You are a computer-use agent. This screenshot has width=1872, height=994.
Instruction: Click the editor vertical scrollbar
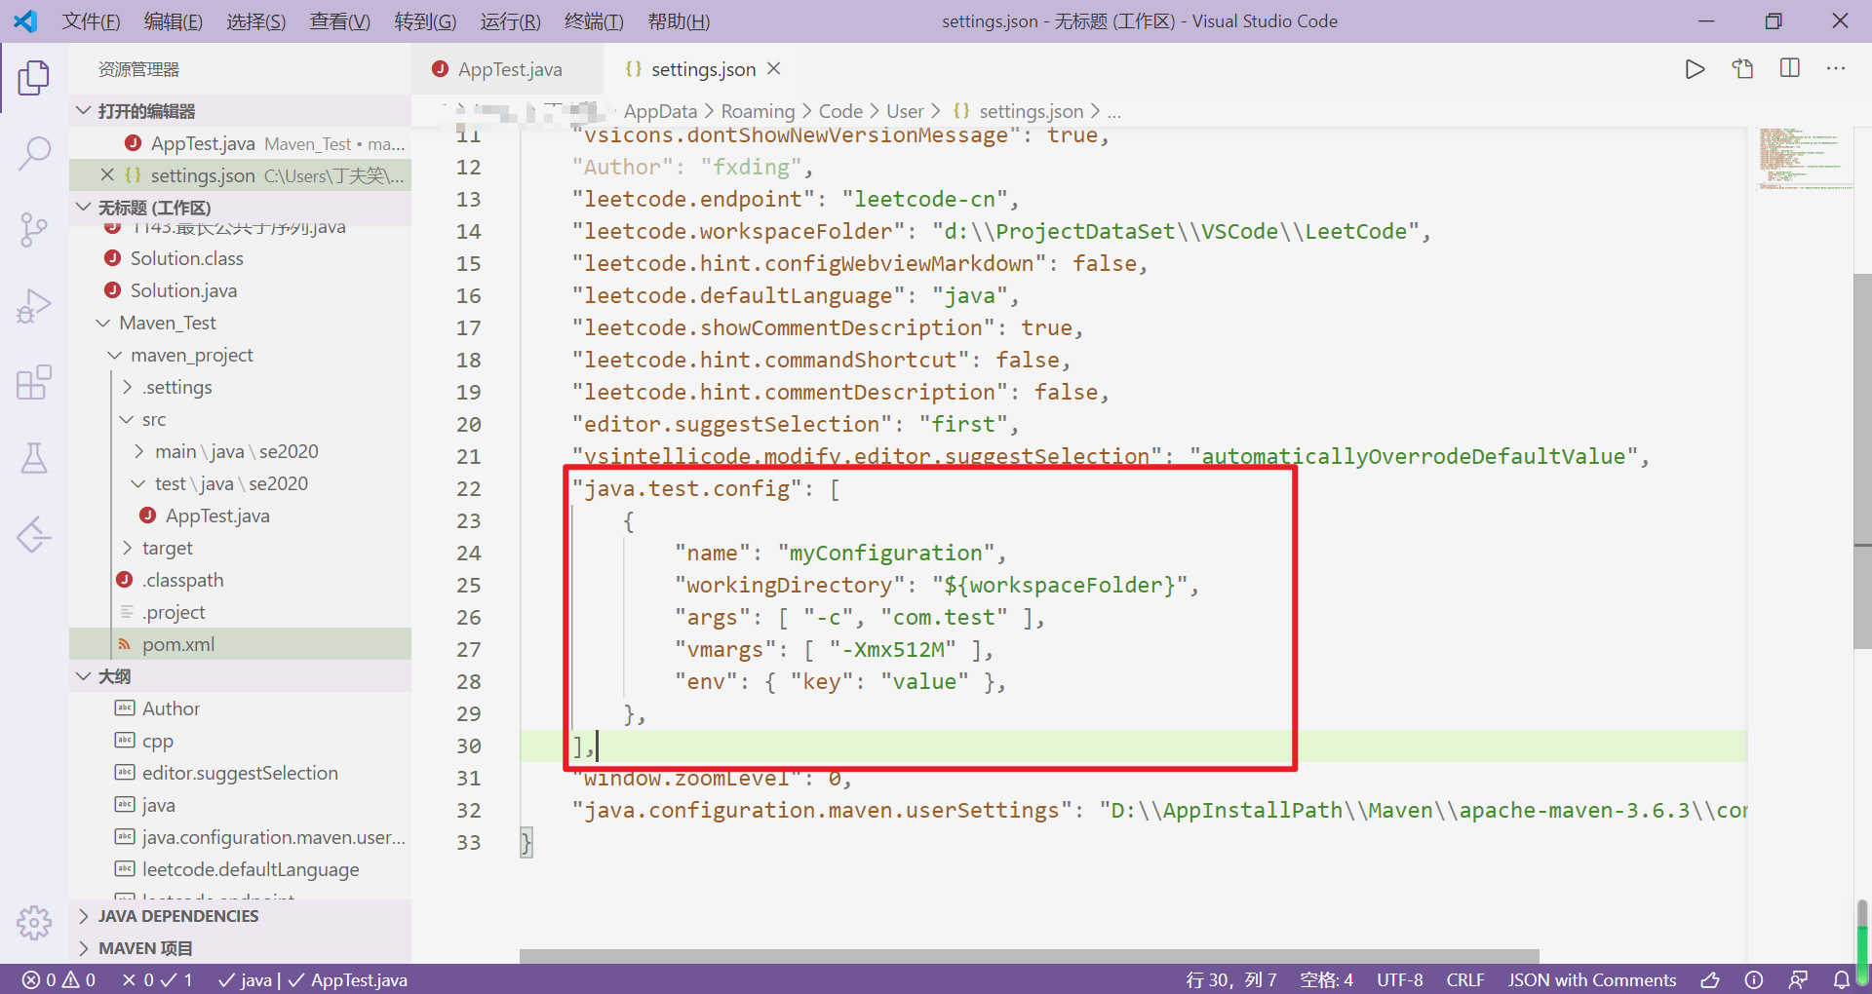pos(1862,461)
